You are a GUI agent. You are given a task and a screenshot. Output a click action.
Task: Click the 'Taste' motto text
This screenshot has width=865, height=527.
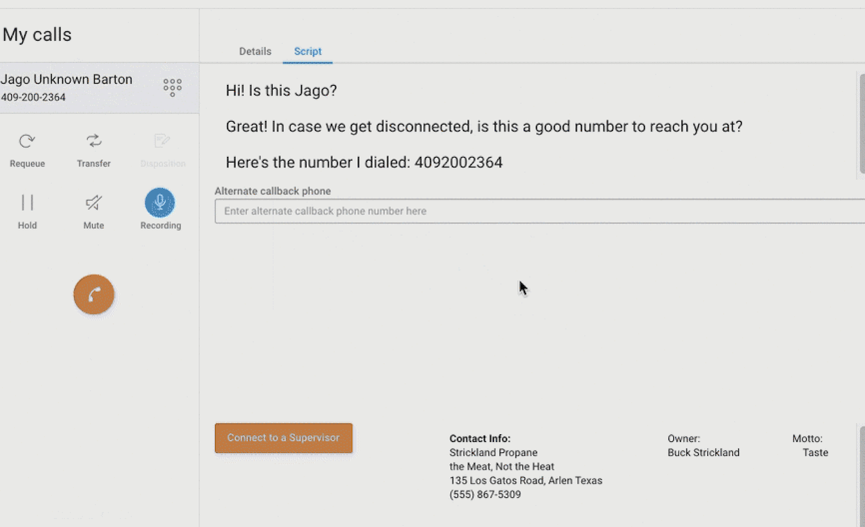coord(815,452)
